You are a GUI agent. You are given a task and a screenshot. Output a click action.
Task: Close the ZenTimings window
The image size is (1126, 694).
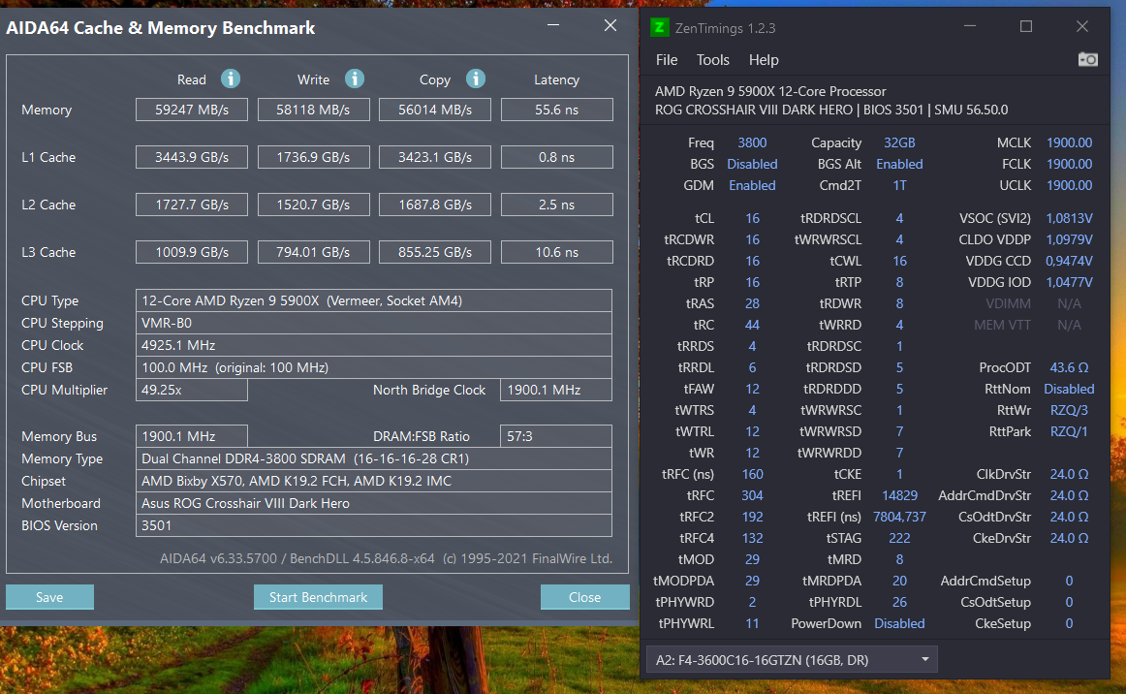[x=1082, y=26]
